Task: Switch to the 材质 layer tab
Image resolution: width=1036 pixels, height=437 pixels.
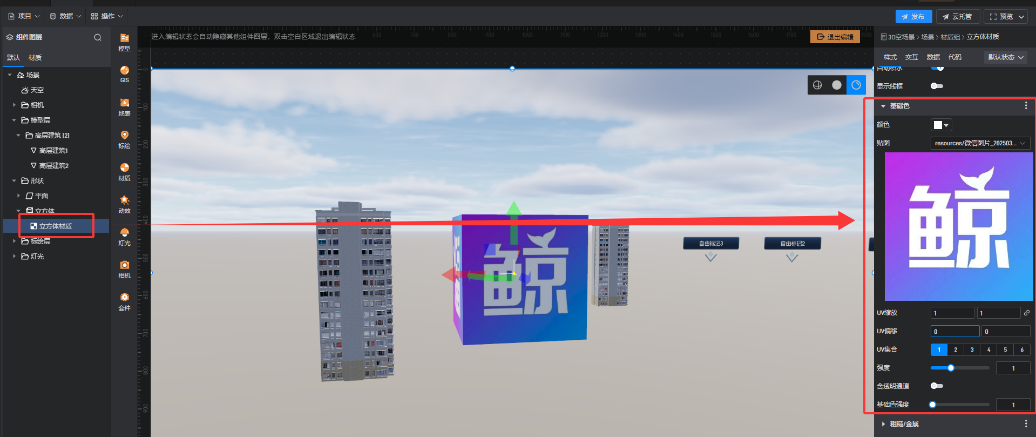Action: [x=35, y=58]
